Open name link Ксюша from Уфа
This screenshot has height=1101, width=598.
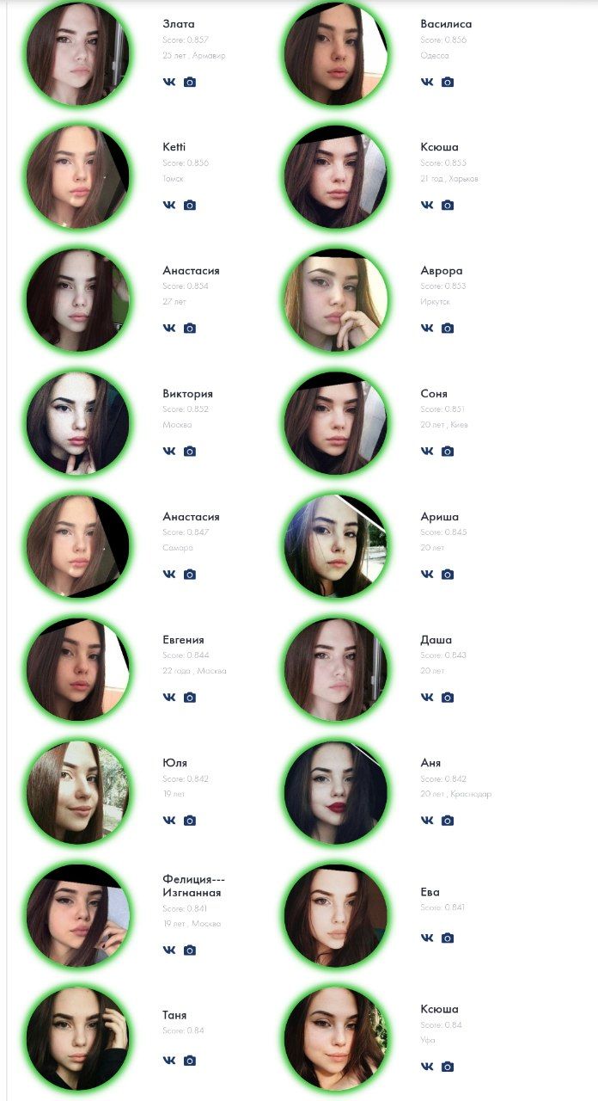click(x=440, y=1009)
